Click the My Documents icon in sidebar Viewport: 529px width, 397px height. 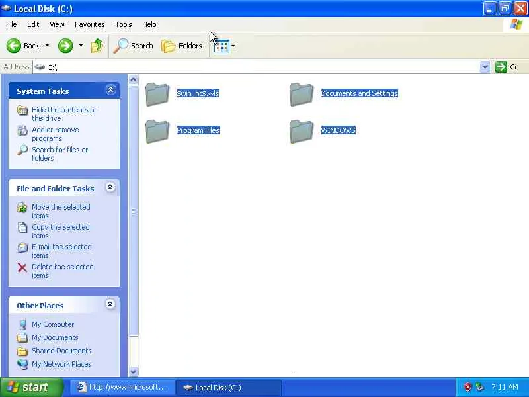click(22, 337)
